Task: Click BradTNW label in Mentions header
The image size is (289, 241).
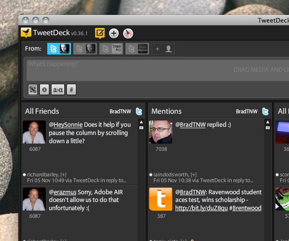Action: [247, 111]
